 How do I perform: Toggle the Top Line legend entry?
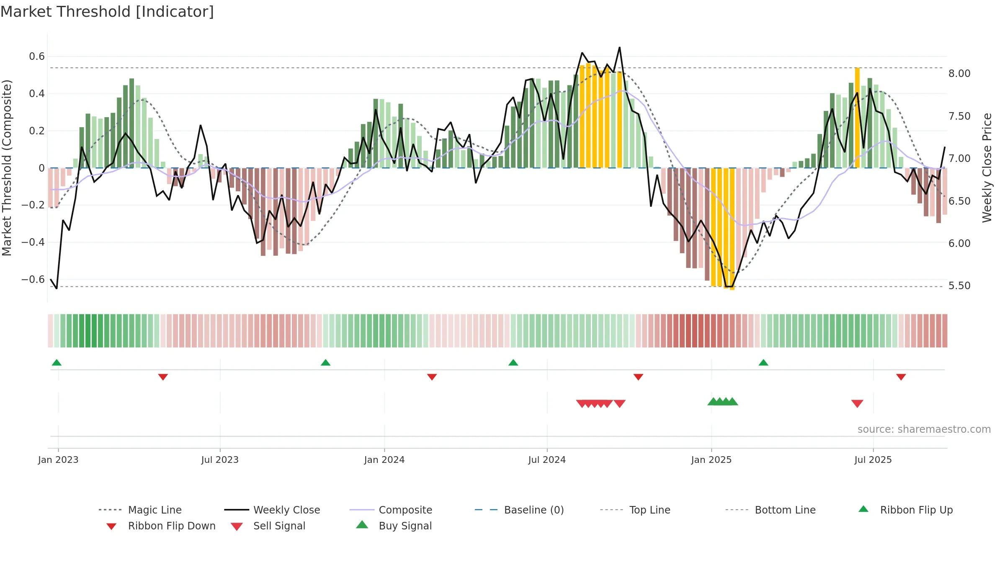(x=635, y=510)
